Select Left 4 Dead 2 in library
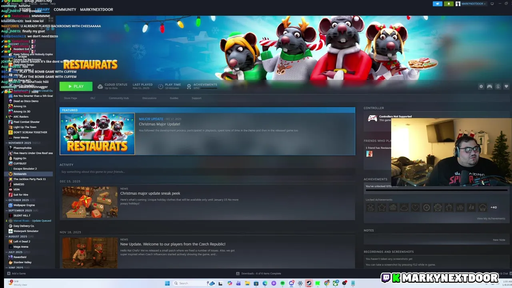The height and width of the screenshot is (288, 512). (x=22, y=242)
